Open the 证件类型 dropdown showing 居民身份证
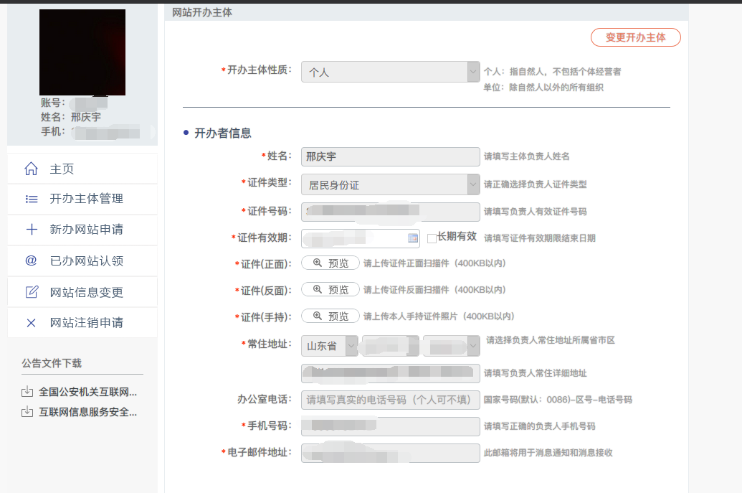The image size is (742, 493). pyautogui.click(x=391, y=184)
